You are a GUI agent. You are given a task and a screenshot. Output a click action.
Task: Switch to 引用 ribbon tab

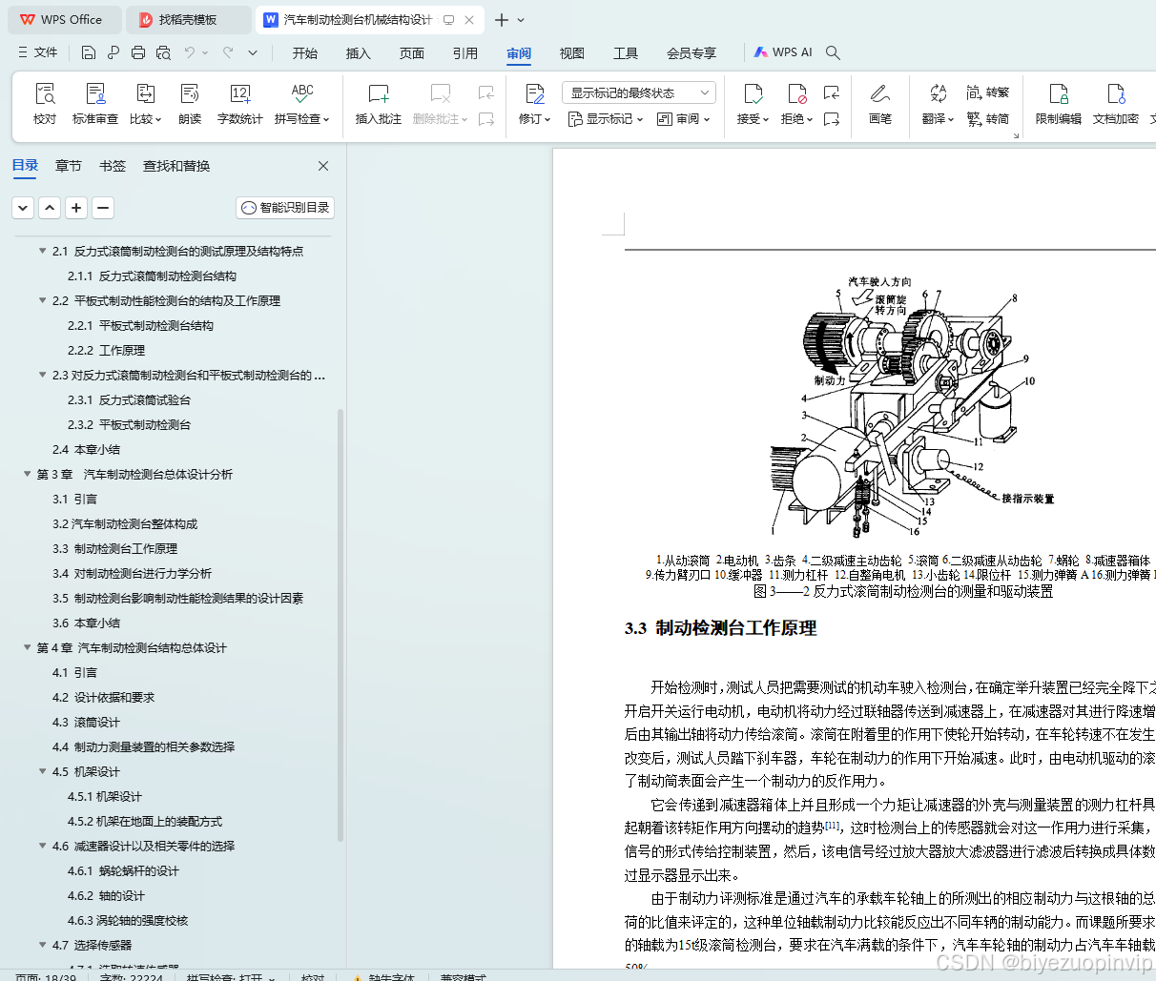[x=465, y=52]
